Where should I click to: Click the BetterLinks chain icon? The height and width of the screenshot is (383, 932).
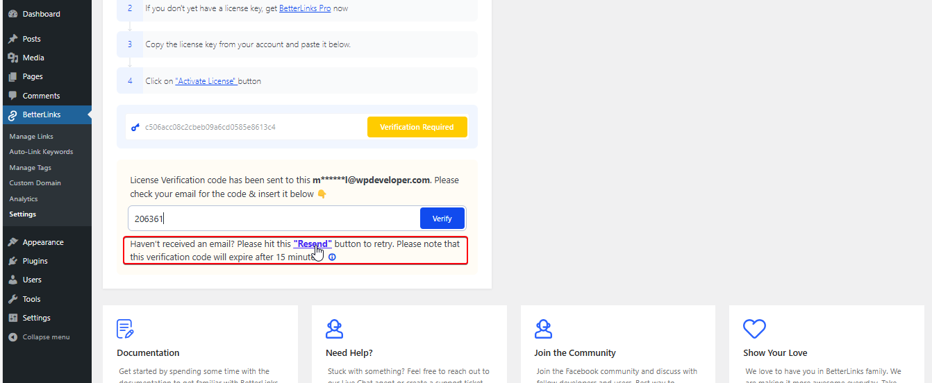click(x=13, y=114)
